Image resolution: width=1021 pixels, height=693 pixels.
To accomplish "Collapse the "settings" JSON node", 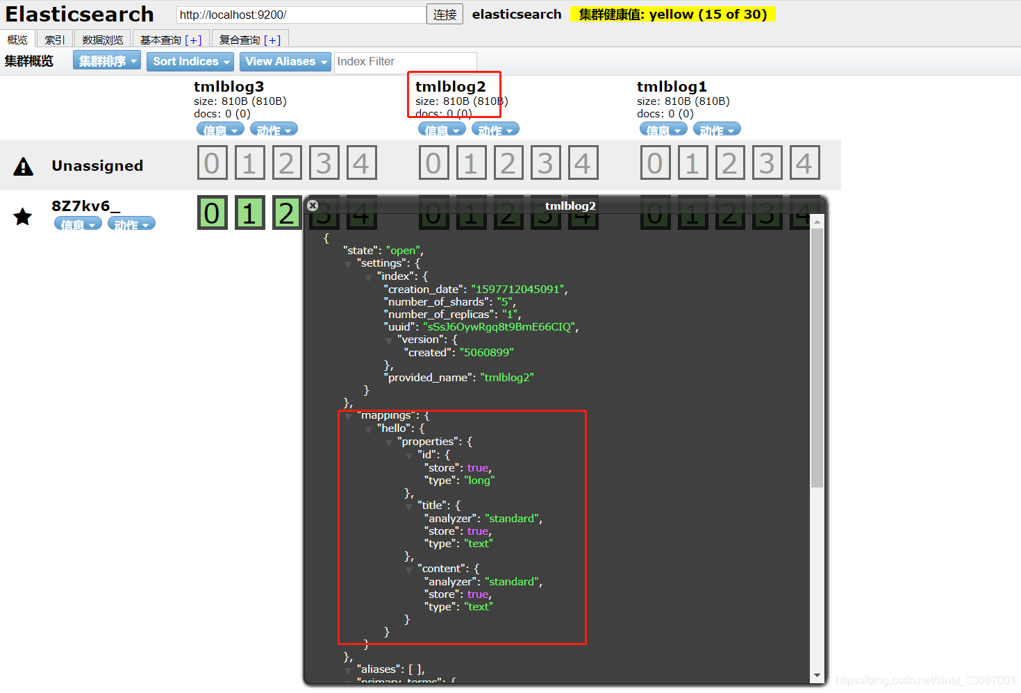I will (x=349, y=264).
